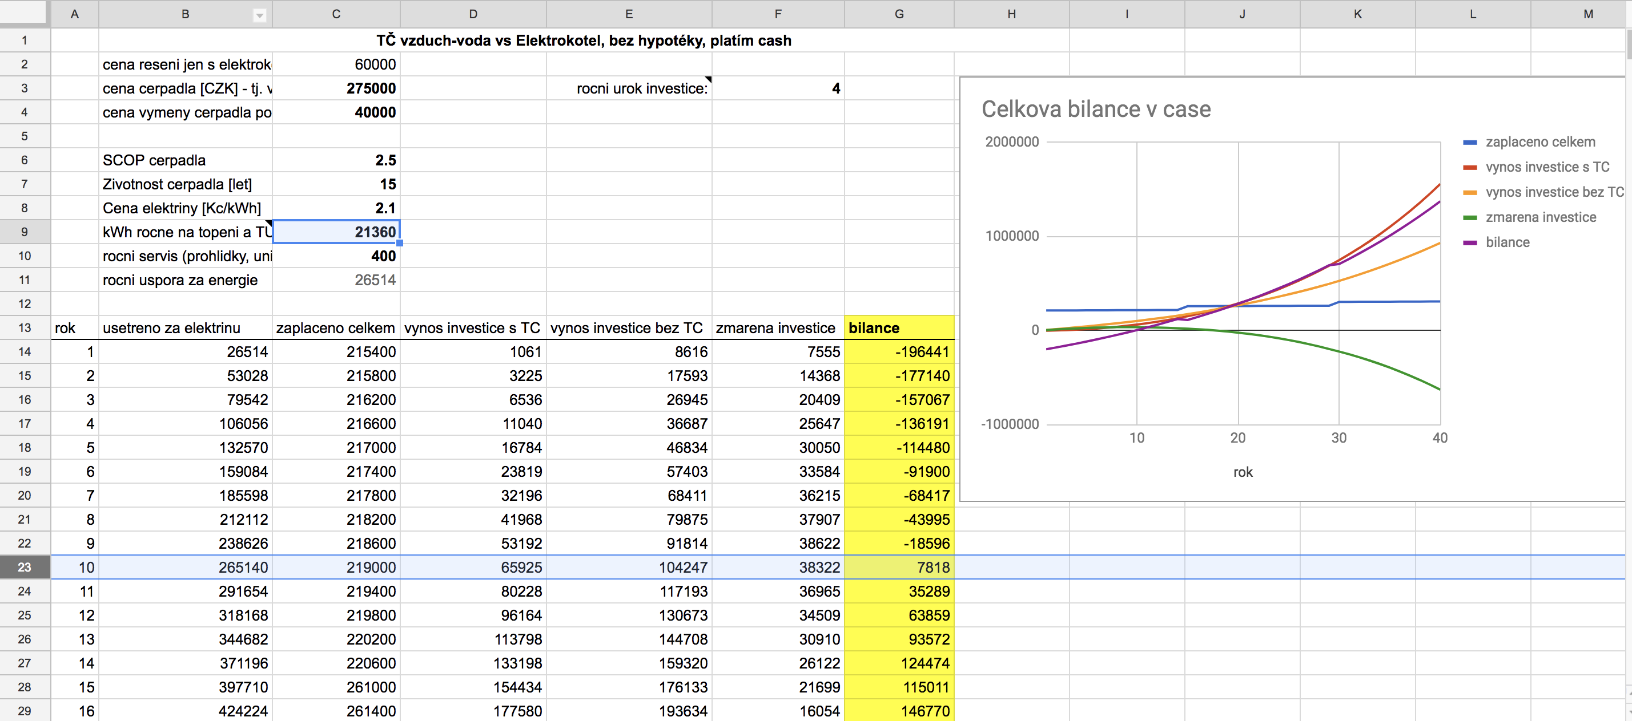This screenshot has width=1632, height=721.
Task: Click fill handle of selected cell C9
Action: coord(400,243)
